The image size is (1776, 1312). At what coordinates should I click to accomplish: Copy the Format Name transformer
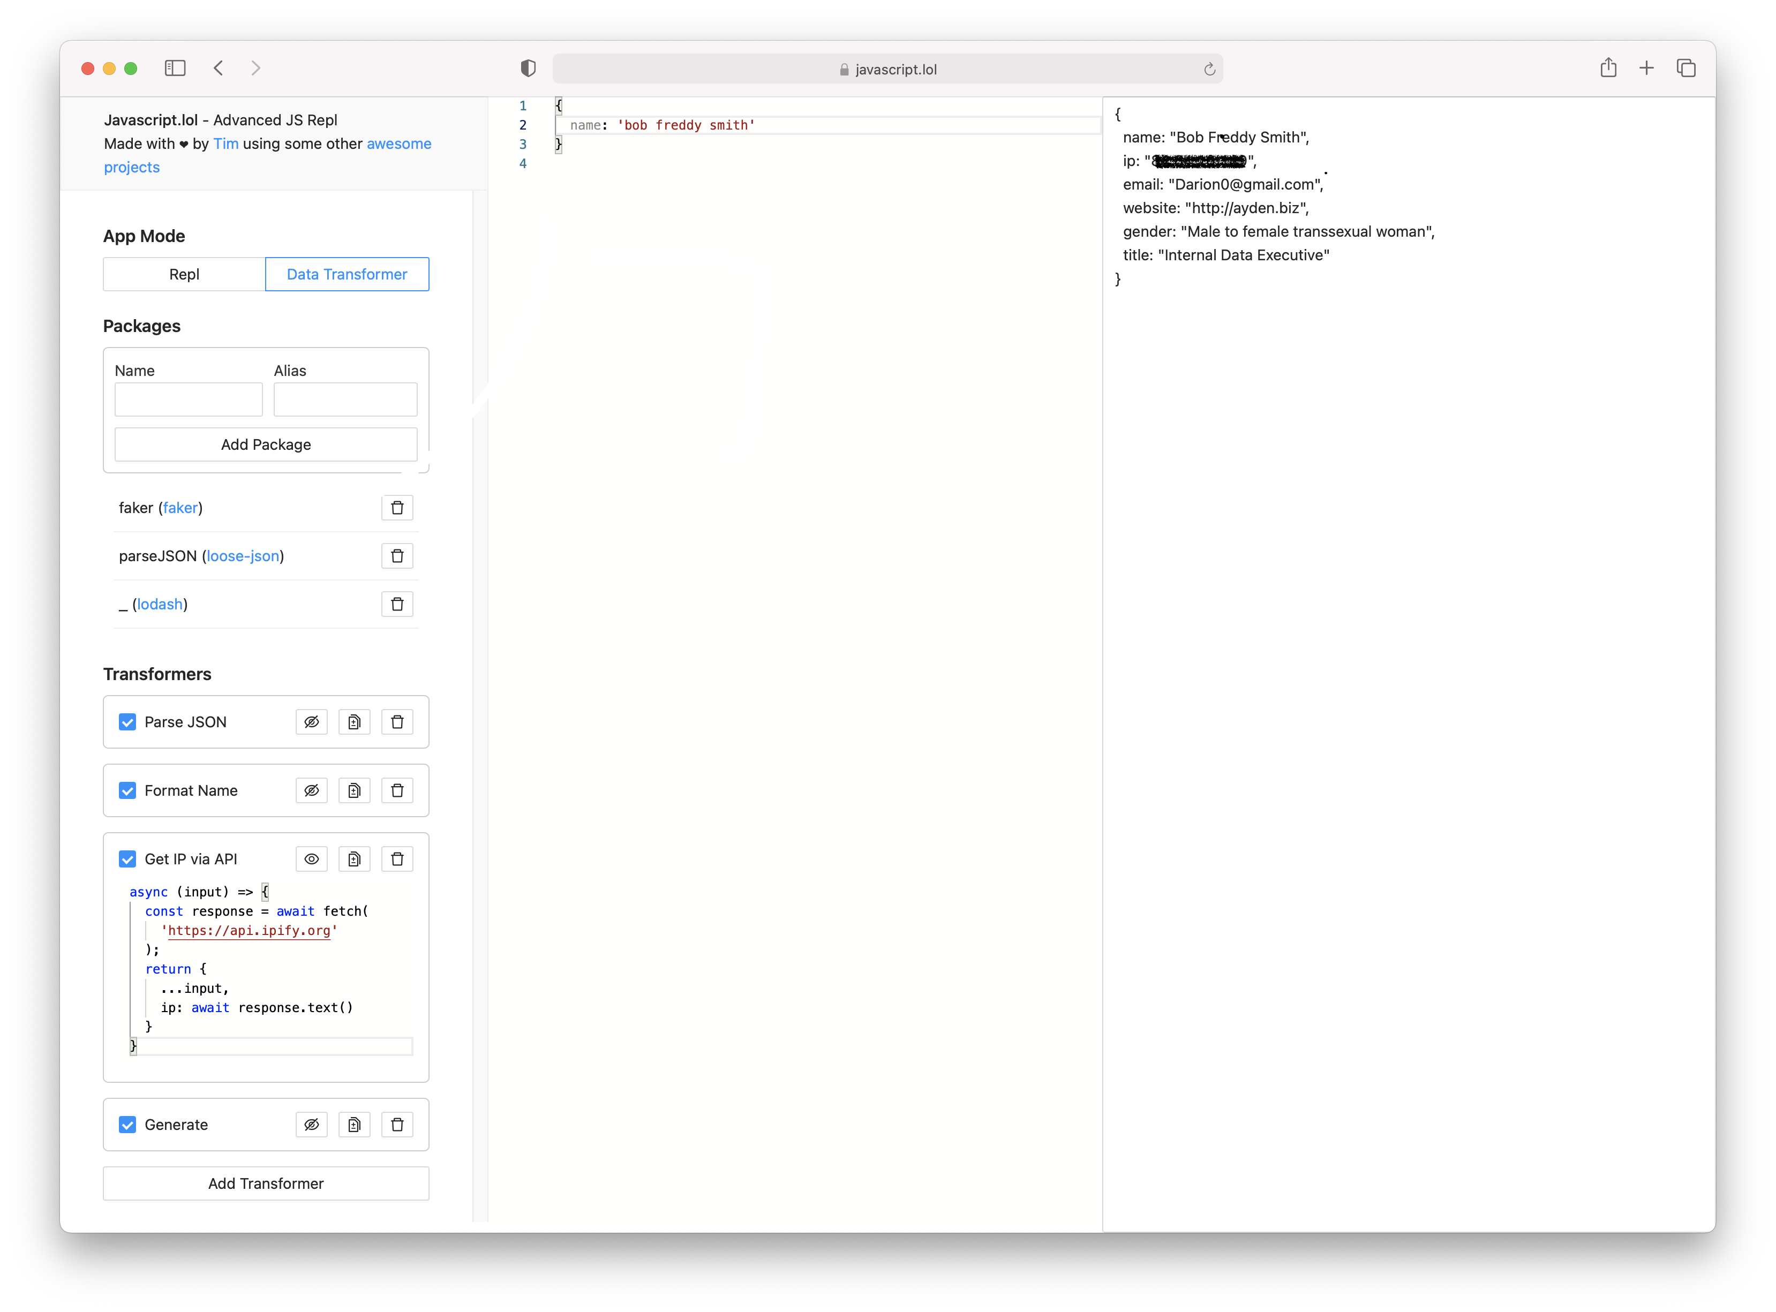pos(354,790)
